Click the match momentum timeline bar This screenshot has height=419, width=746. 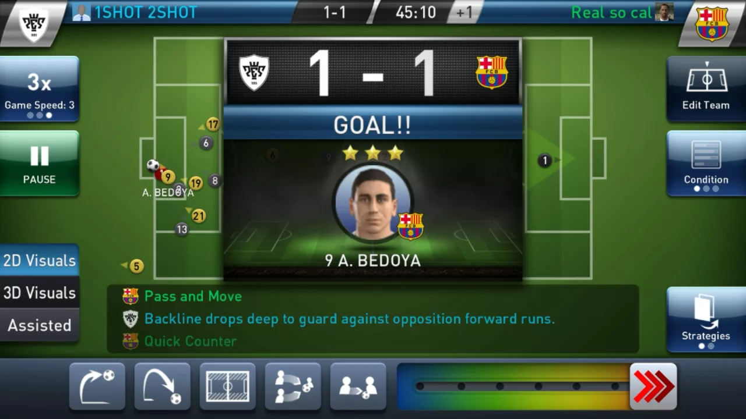coord(513,386)
